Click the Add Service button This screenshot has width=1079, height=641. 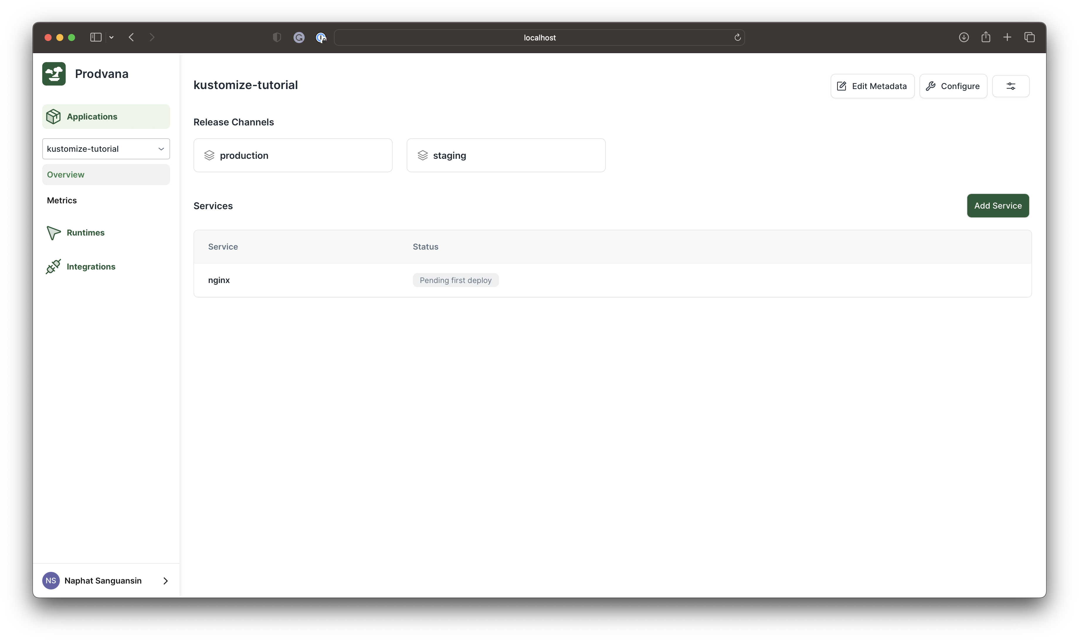[997, 206]
